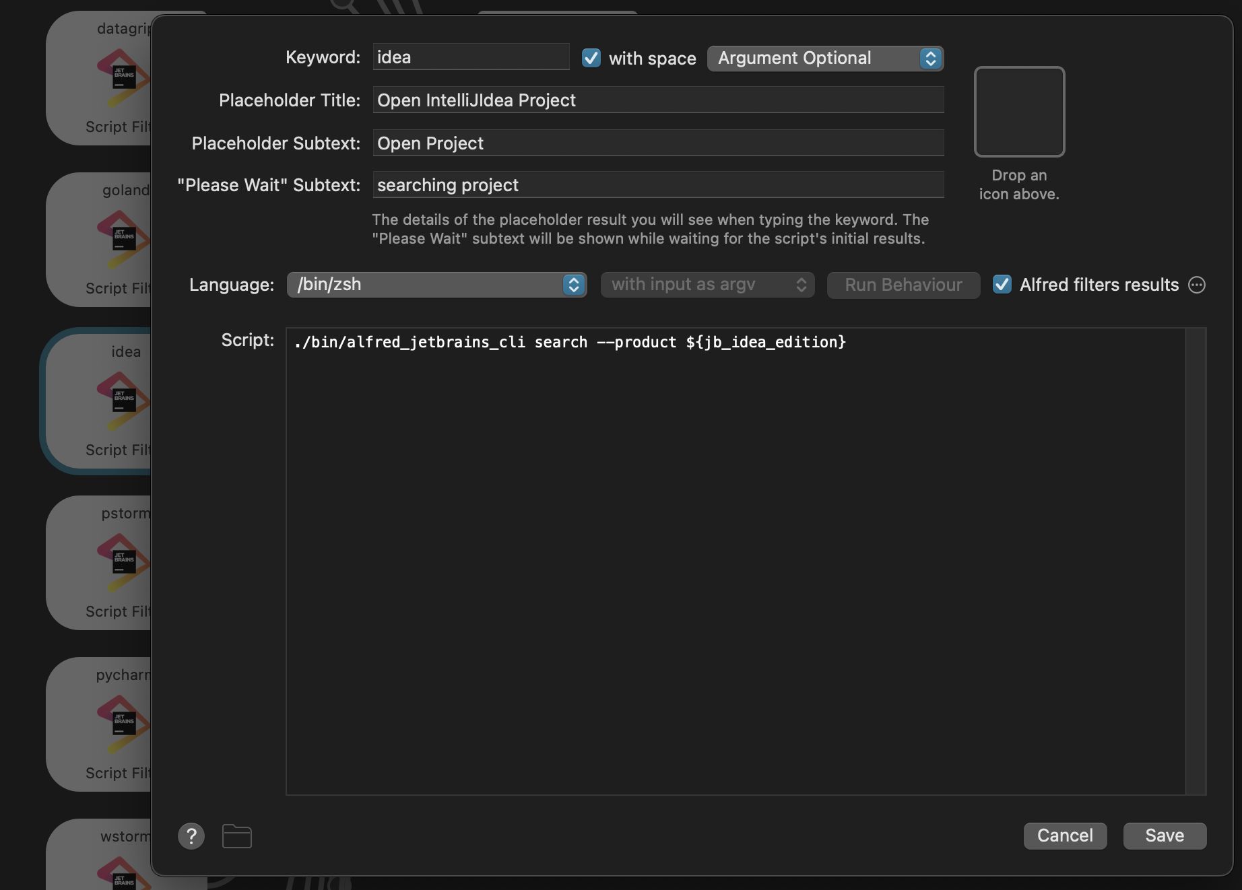1242x890 pixels.
Task: Open the script folder icon
Action: click(x=236, y=836)
